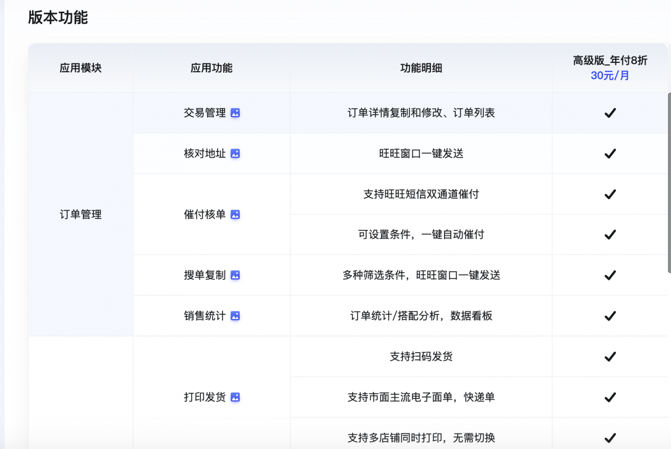Screen dimensions: 671x449
Task: Click 多种筛选条件，旺旺窗口一键发送 text
Action: (421, 275)
